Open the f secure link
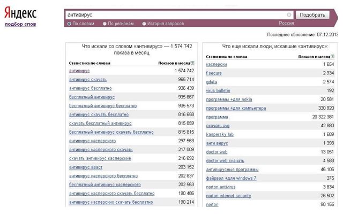This screenshot has width=343, height=215. (x=214, y=73)
